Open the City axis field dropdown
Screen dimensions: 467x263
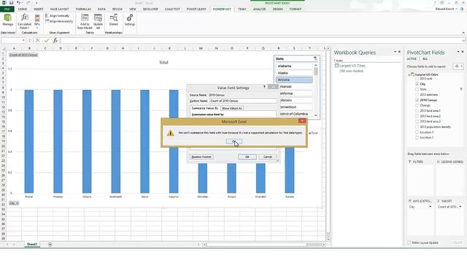430,207
